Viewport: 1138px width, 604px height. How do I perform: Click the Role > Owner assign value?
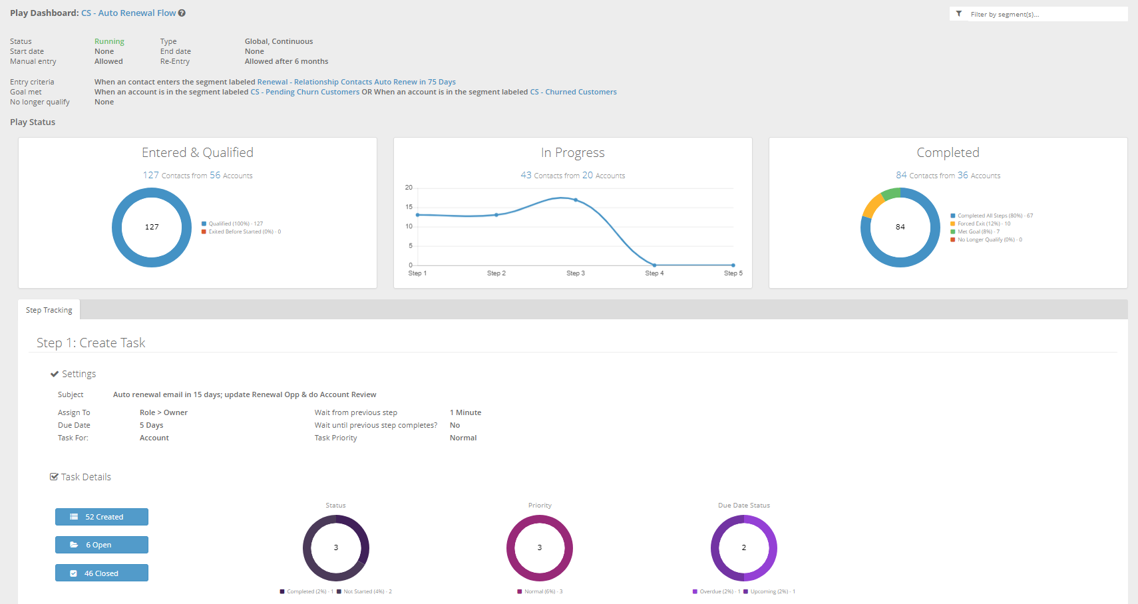pos(164,412)
